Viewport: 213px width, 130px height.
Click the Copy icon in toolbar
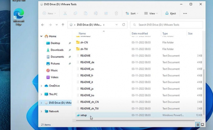click(75, 13)
